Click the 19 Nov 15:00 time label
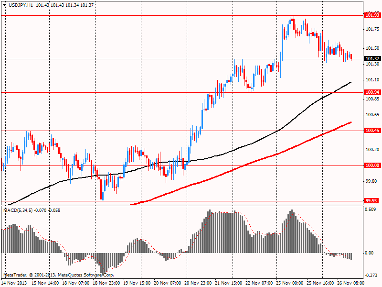 pos(137,283)
